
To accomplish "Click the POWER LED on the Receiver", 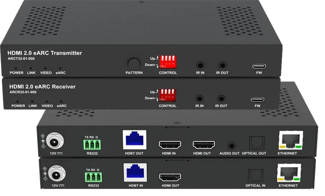I will click(x=17, y=101).
